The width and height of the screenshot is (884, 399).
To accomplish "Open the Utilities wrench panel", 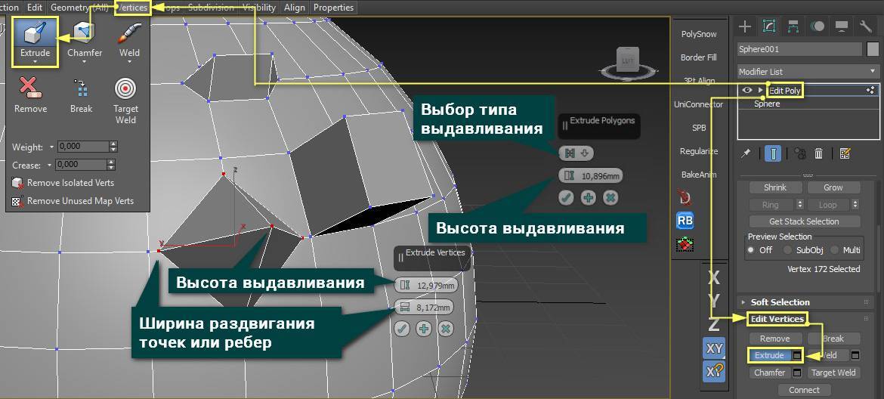I will [x=866, y=26].
